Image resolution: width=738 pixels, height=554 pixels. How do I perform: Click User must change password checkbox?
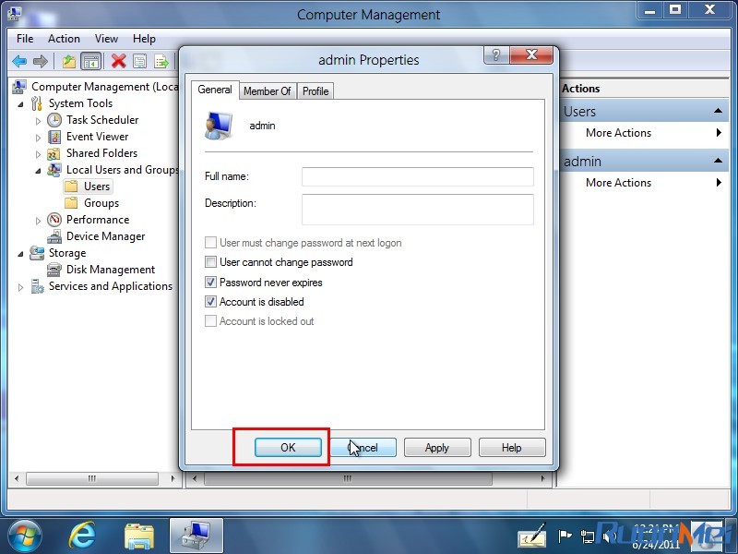click(211, 243)
